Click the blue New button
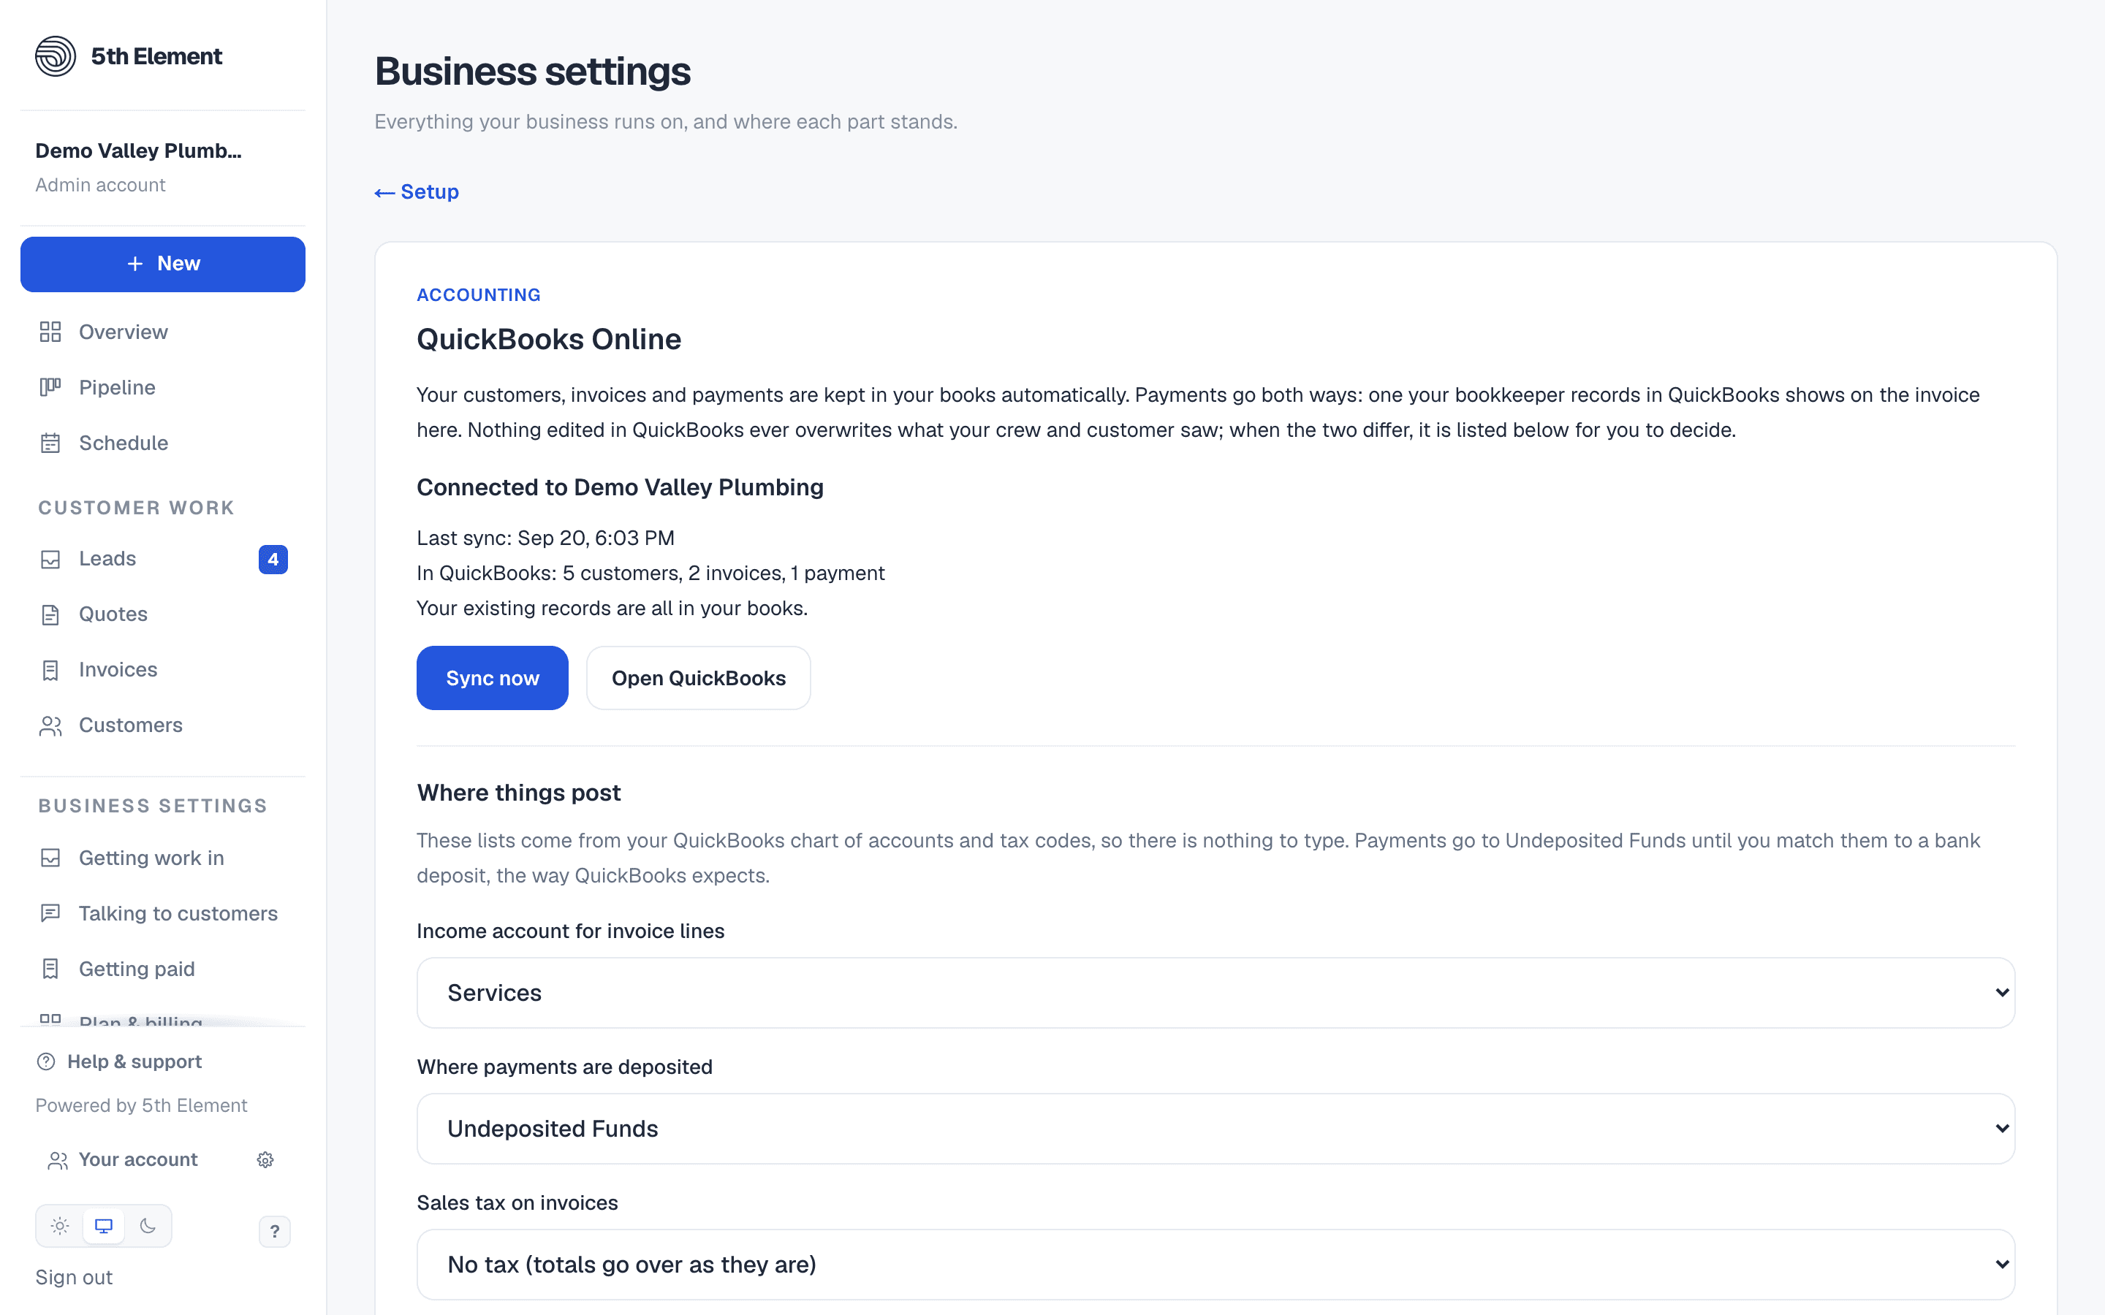 [163, 264]
